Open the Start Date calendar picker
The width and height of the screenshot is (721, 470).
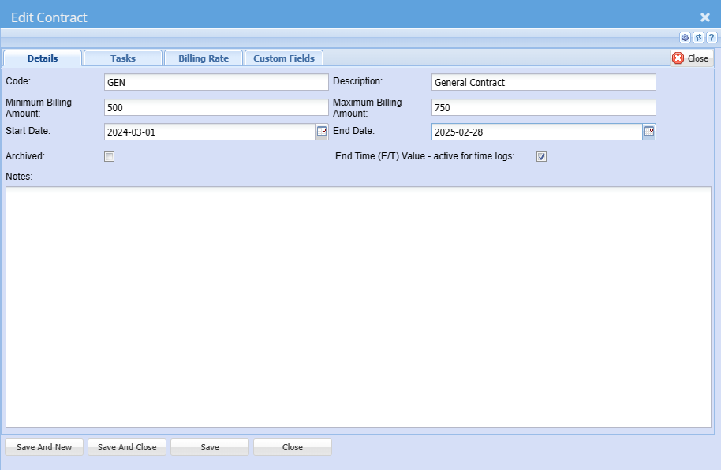tap(322, 132)
